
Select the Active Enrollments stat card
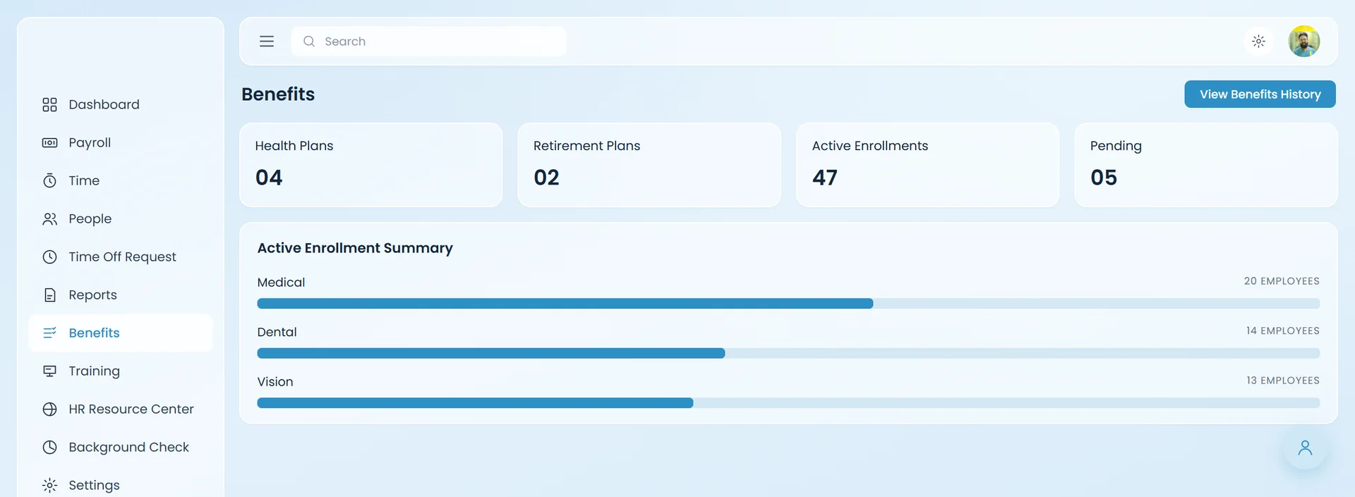[x=927, y=165]
